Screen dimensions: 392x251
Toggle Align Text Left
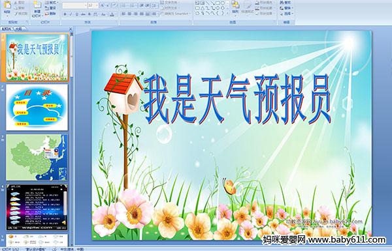123,14
